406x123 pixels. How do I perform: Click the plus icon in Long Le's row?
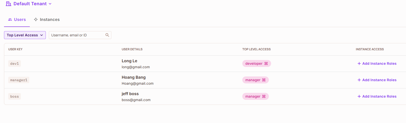pyautogui.click(x=359, y=63)
